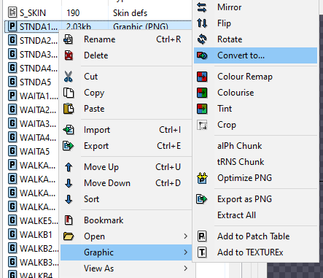Choose Optimize PNG submenu entry
The height and width of the screenshot is (278, 323).
(255, 178)
